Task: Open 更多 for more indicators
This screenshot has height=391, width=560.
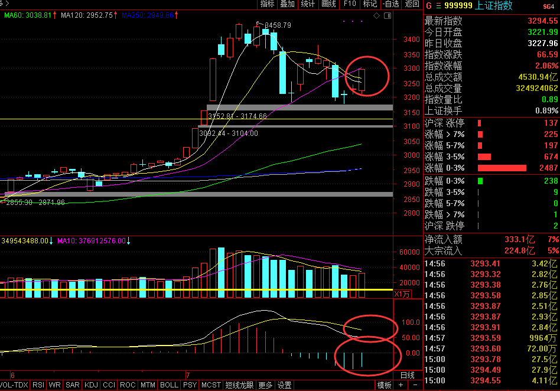Action: (265, 385)
